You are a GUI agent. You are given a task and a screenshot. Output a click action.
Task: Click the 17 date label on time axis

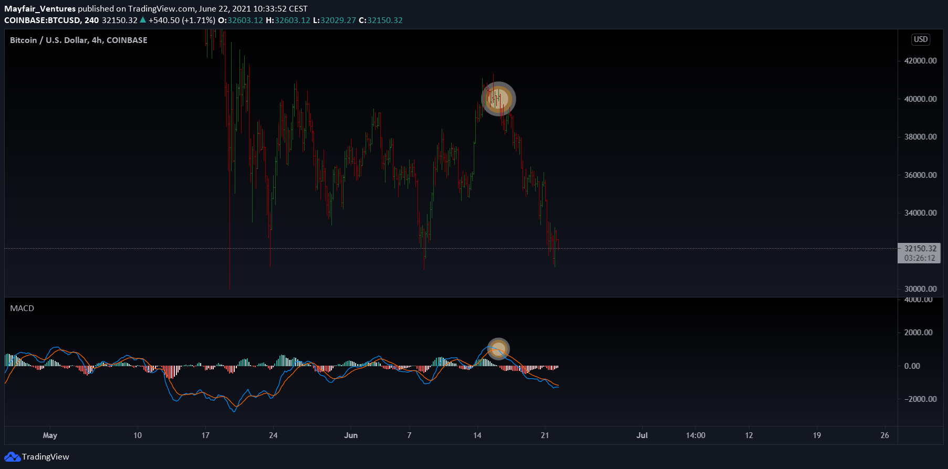click(205, 435)
